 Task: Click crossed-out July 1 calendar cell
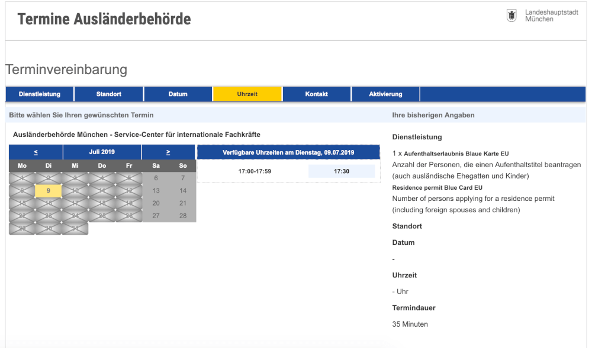coord(22,178)
